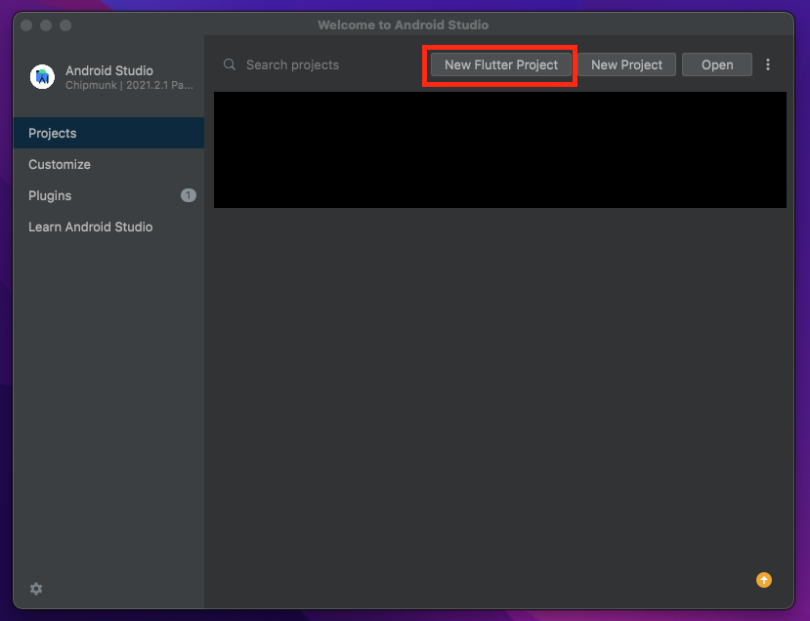
Task: Select the Projects tab in sidebar
Action: 108,133
